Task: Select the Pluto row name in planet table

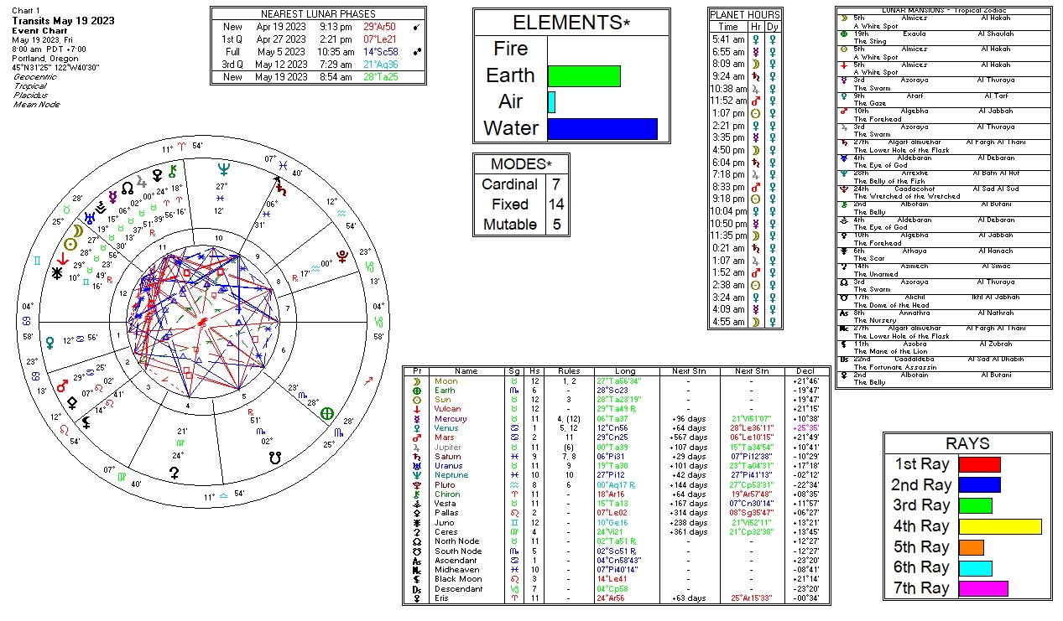Action: click(445, 485)
